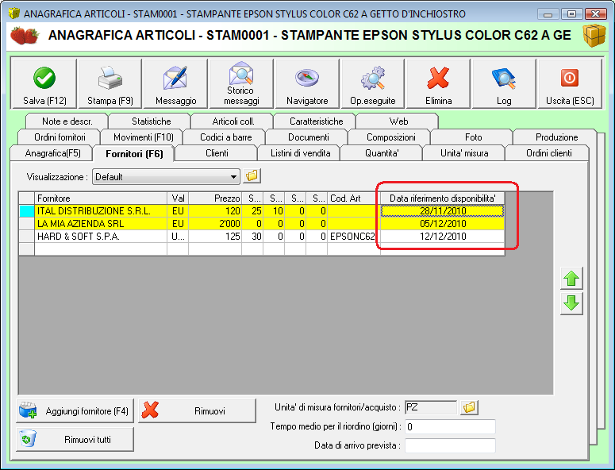615x470 pixels.
Task: Click the yellow boxes icon in header
Action: click(594, 35)
